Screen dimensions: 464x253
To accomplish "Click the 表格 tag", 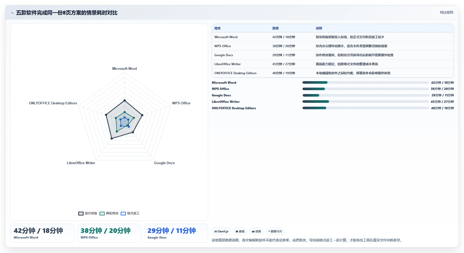I will pyautogui.click(x=240, y=231).
